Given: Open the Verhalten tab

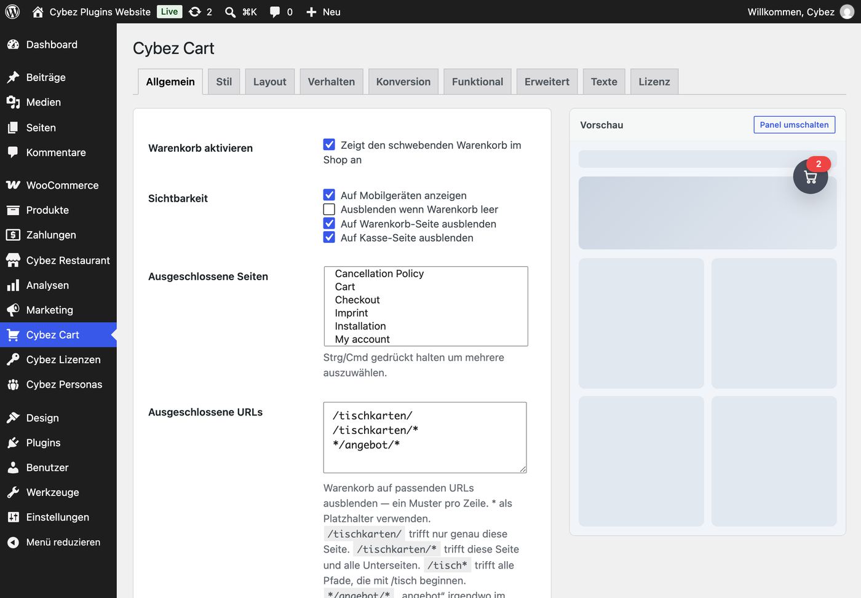Looking at the screenshot, I should (x=331, y=82).
